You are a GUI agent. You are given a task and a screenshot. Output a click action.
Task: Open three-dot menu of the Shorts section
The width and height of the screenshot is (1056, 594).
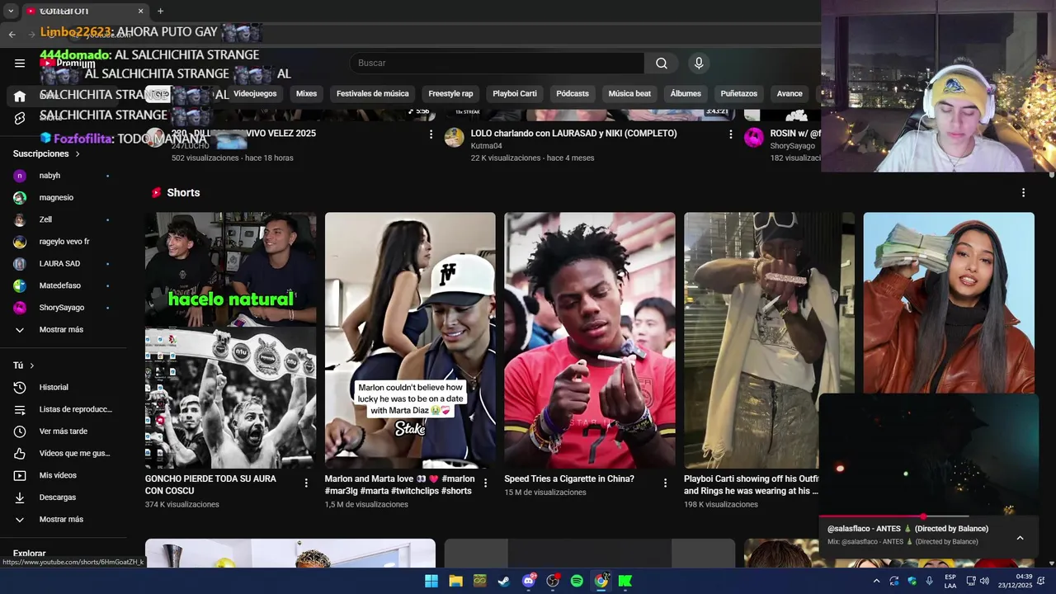pos(1023,192)
